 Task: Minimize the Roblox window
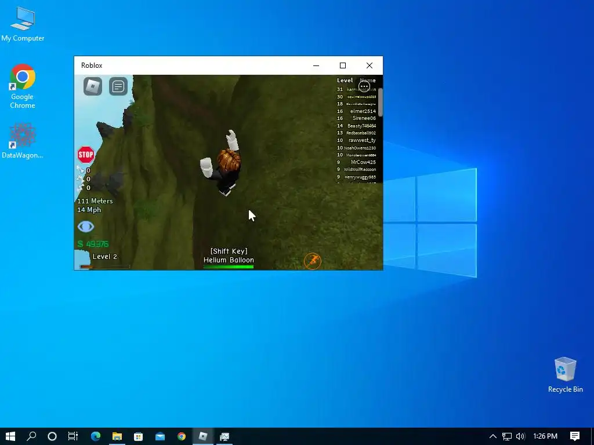click(316, 65)
